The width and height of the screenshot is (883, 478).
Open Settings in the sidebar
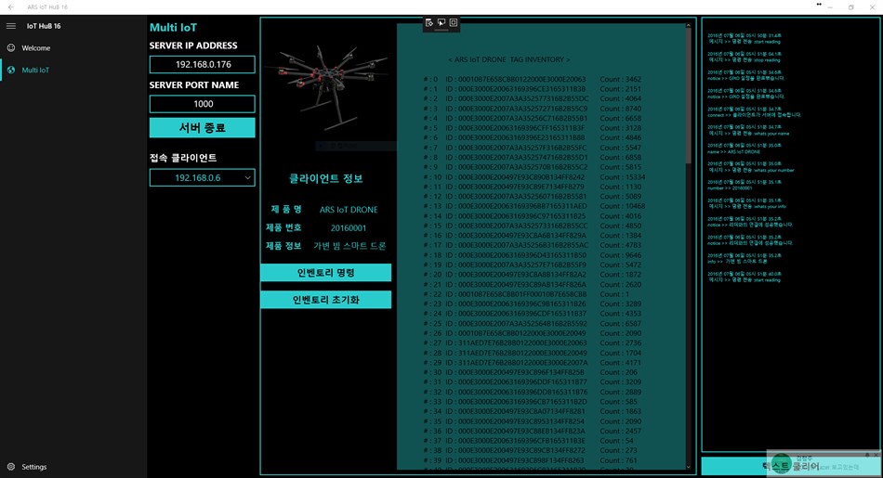pyautogui.click(x=33, y=467)
